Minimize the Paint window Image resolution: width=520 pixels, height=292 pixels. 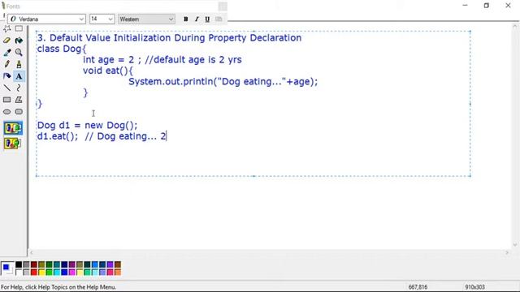coord(465,6)
